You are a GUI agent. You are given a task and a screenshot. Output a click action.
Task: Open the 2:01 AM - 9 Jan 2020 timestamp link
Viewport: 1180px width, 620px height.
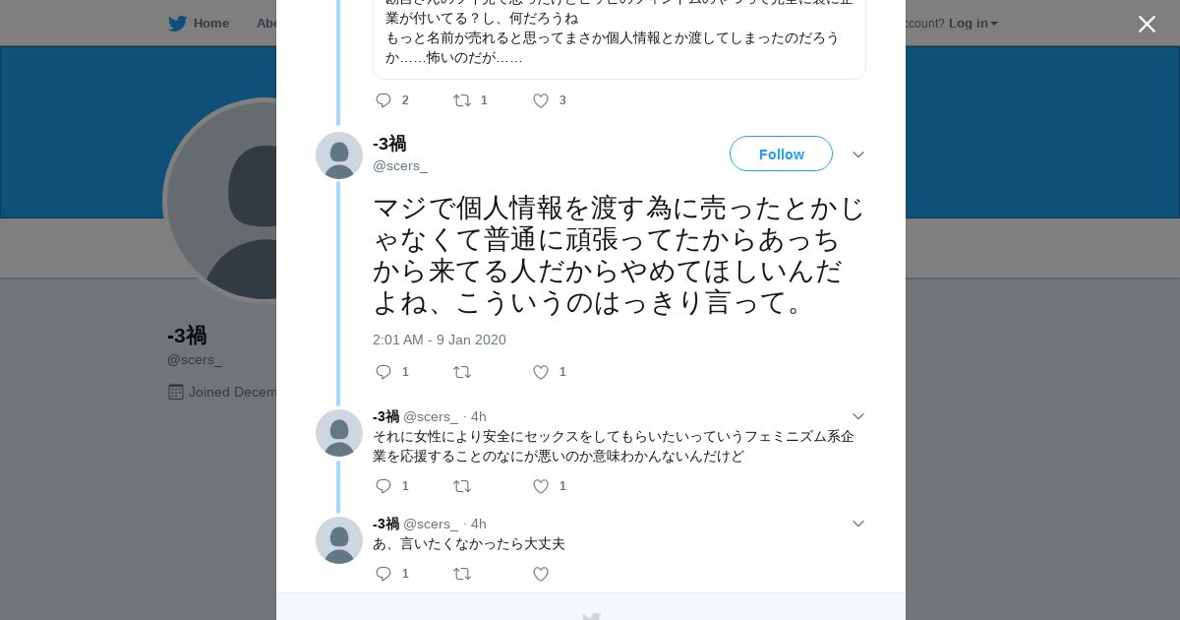439,340
